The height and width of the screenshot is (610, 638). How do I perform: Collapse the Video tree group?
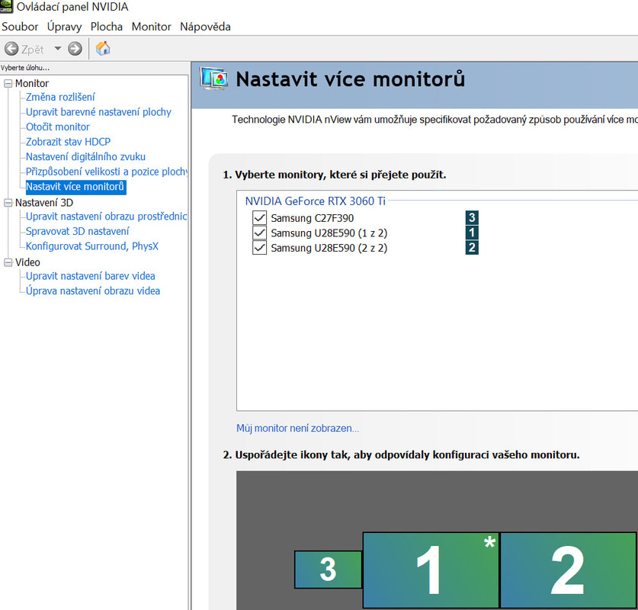[x=8, y=262]
